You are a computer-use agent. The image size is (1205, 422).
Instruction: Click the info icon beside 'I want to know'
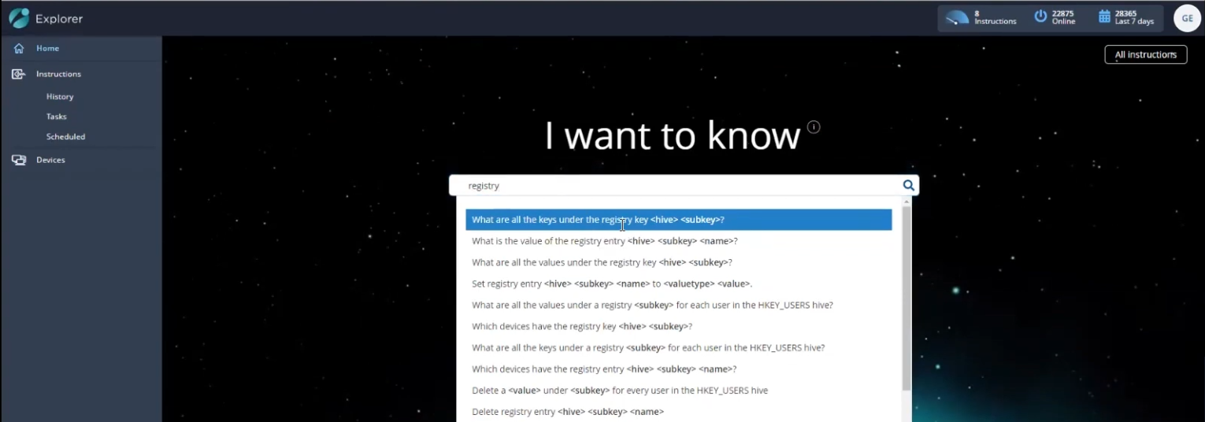(x=814, y=127)
